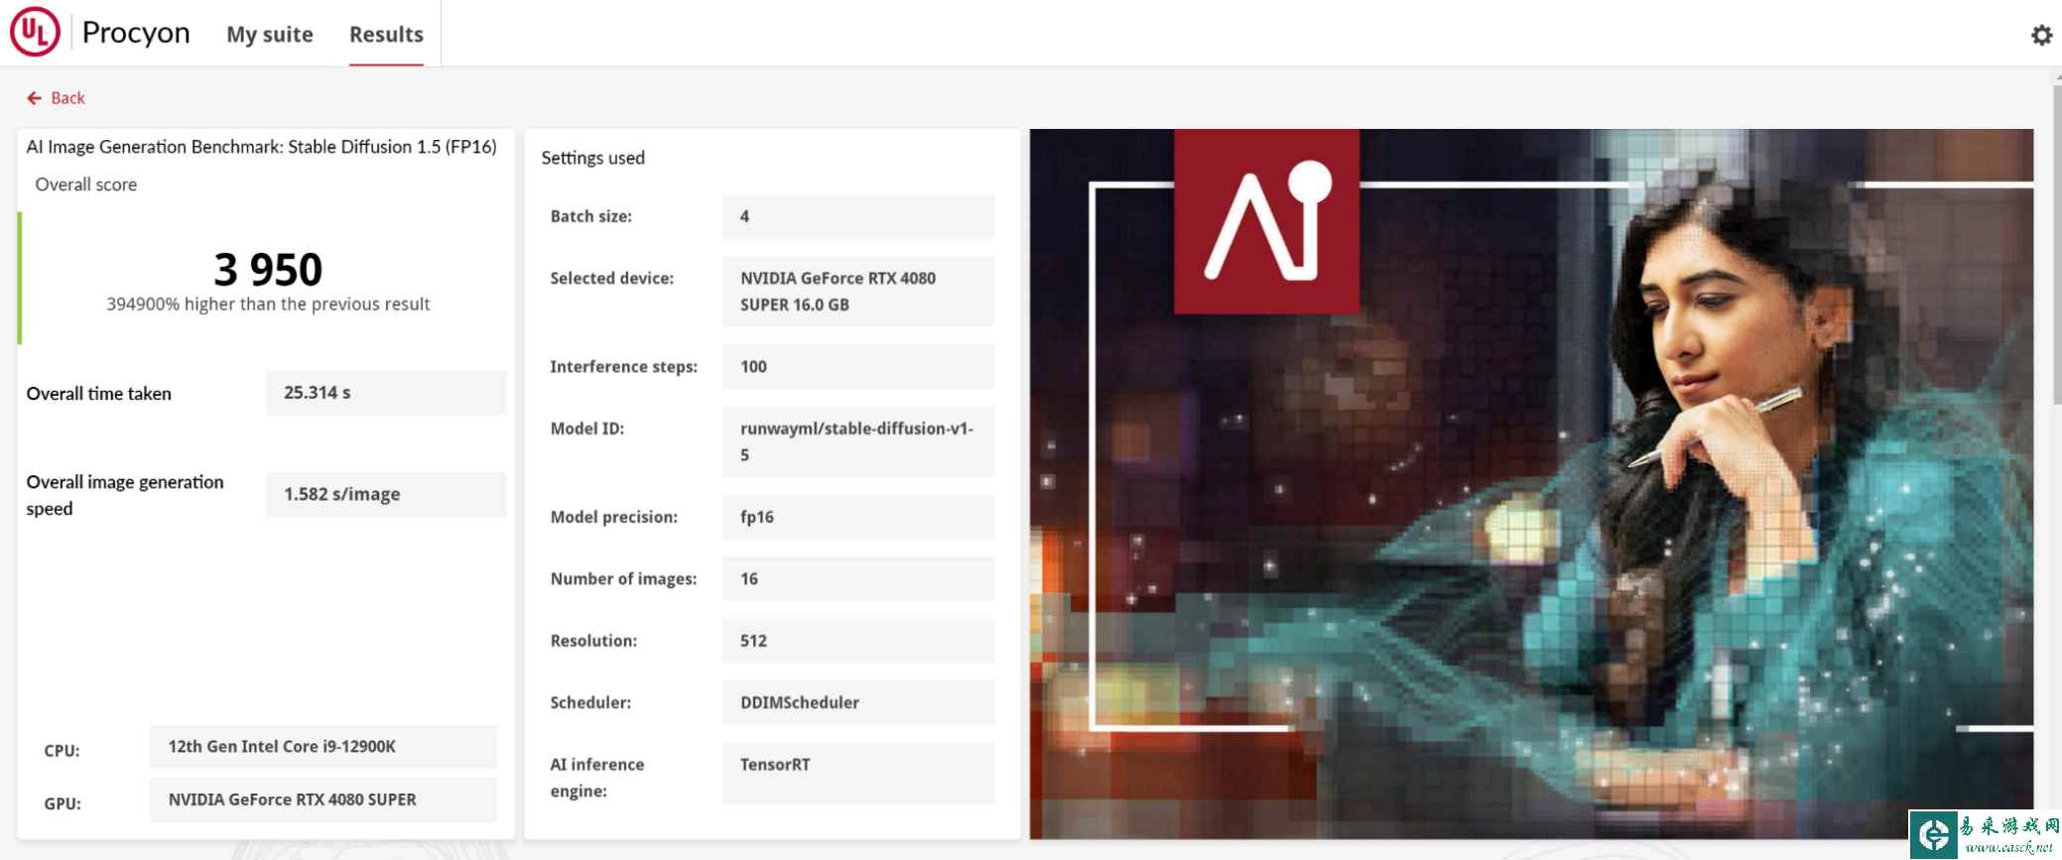2062x860 pixels.
Task: Click the Scheduler label
Action: coord(591,702)
